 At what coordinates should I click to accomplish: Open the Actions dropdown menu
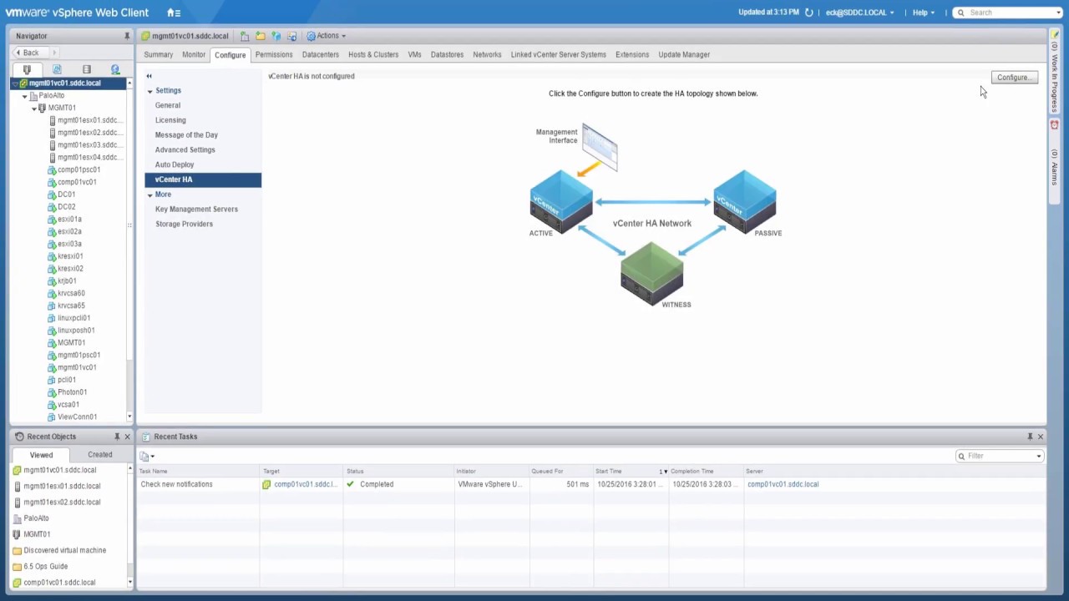point(327,36)
